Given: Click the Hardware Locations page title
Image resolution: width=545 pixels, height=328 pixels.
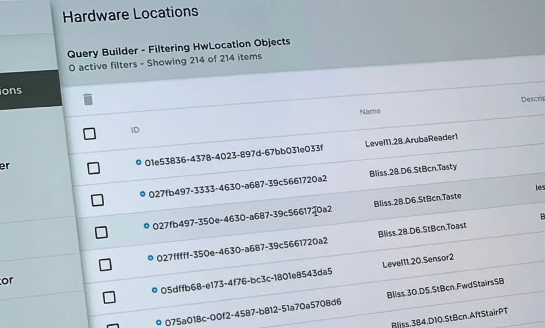Looking at the screenshot, I should [130, 15].
